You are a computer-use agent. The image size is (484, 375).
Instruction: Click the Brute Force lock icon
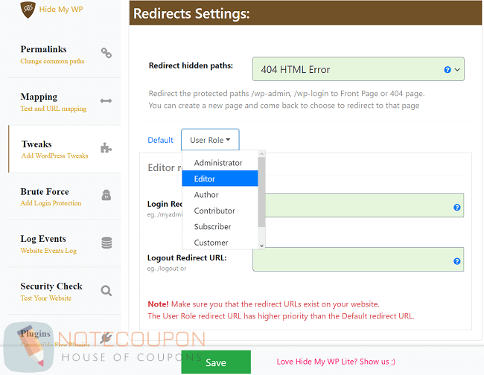(106, 195)
